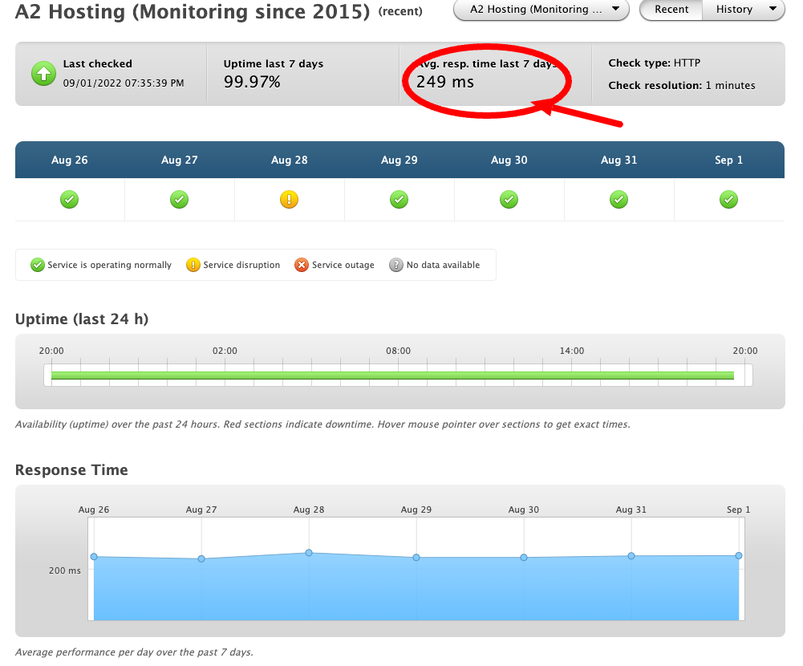Click the No data available legend label
The width and height of the screenshot is (803, 666).
coord(443,265)
